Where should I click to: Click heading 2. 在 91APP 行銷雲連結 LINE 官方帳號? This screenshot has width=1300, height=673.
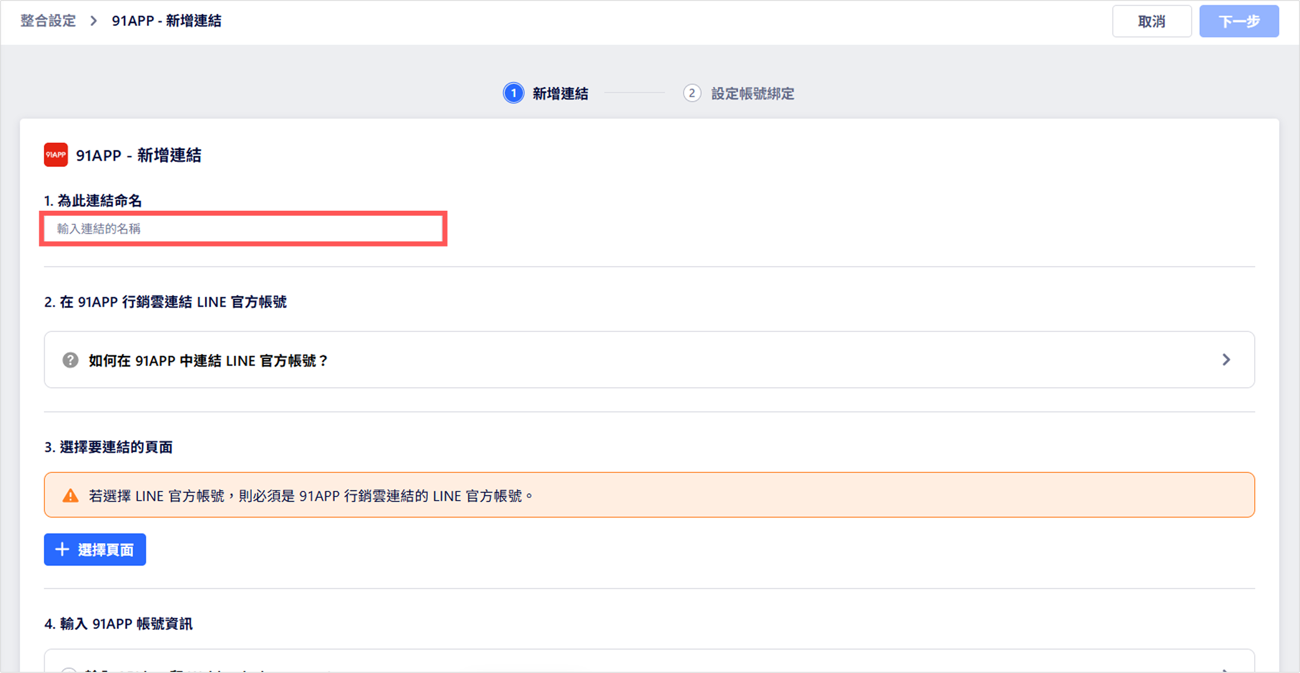pos(165,302)
